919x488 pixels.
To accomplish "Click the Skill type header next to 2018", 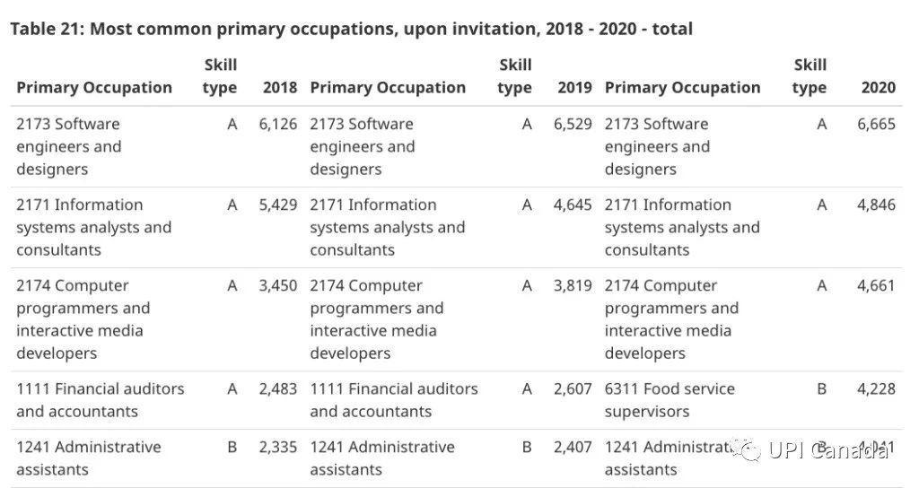I will pos(220,76).
